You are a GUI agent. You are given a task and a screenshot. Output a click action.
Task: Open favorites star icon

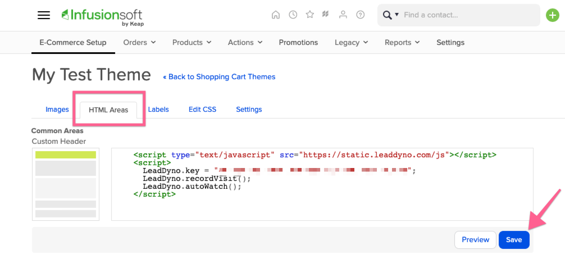click(x=310, y=15)
